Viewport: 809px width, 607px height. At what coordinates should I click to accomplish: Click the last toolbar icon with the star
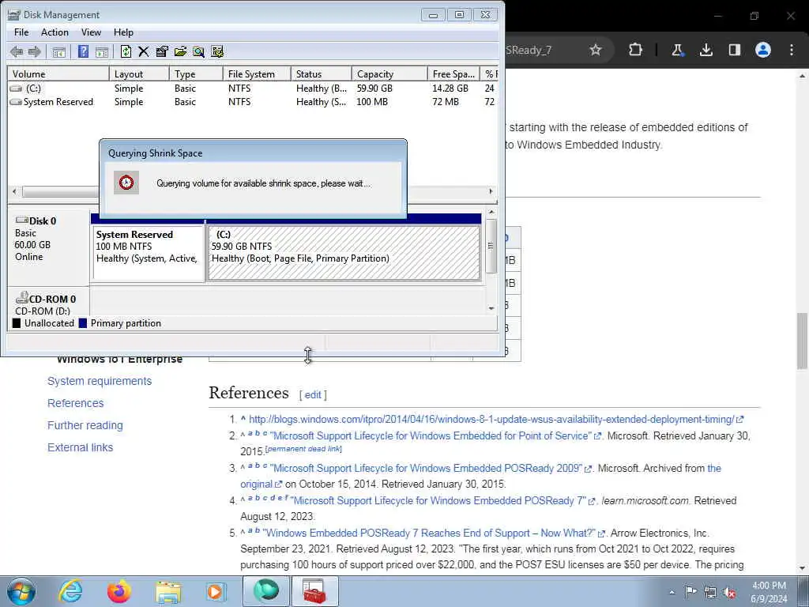[217, 51]
